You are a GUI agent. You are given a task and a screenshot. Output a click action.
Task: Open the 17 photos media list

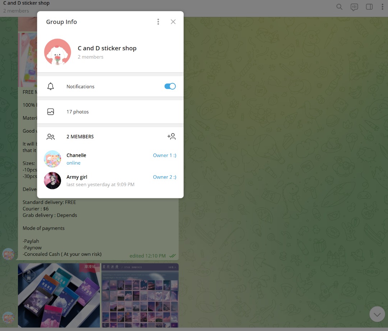coord(78,112)
